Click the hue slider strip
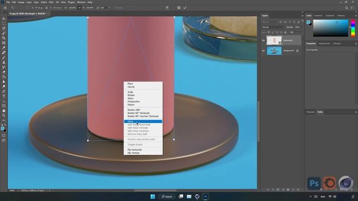358x201 pixels. tap(353, 28)
